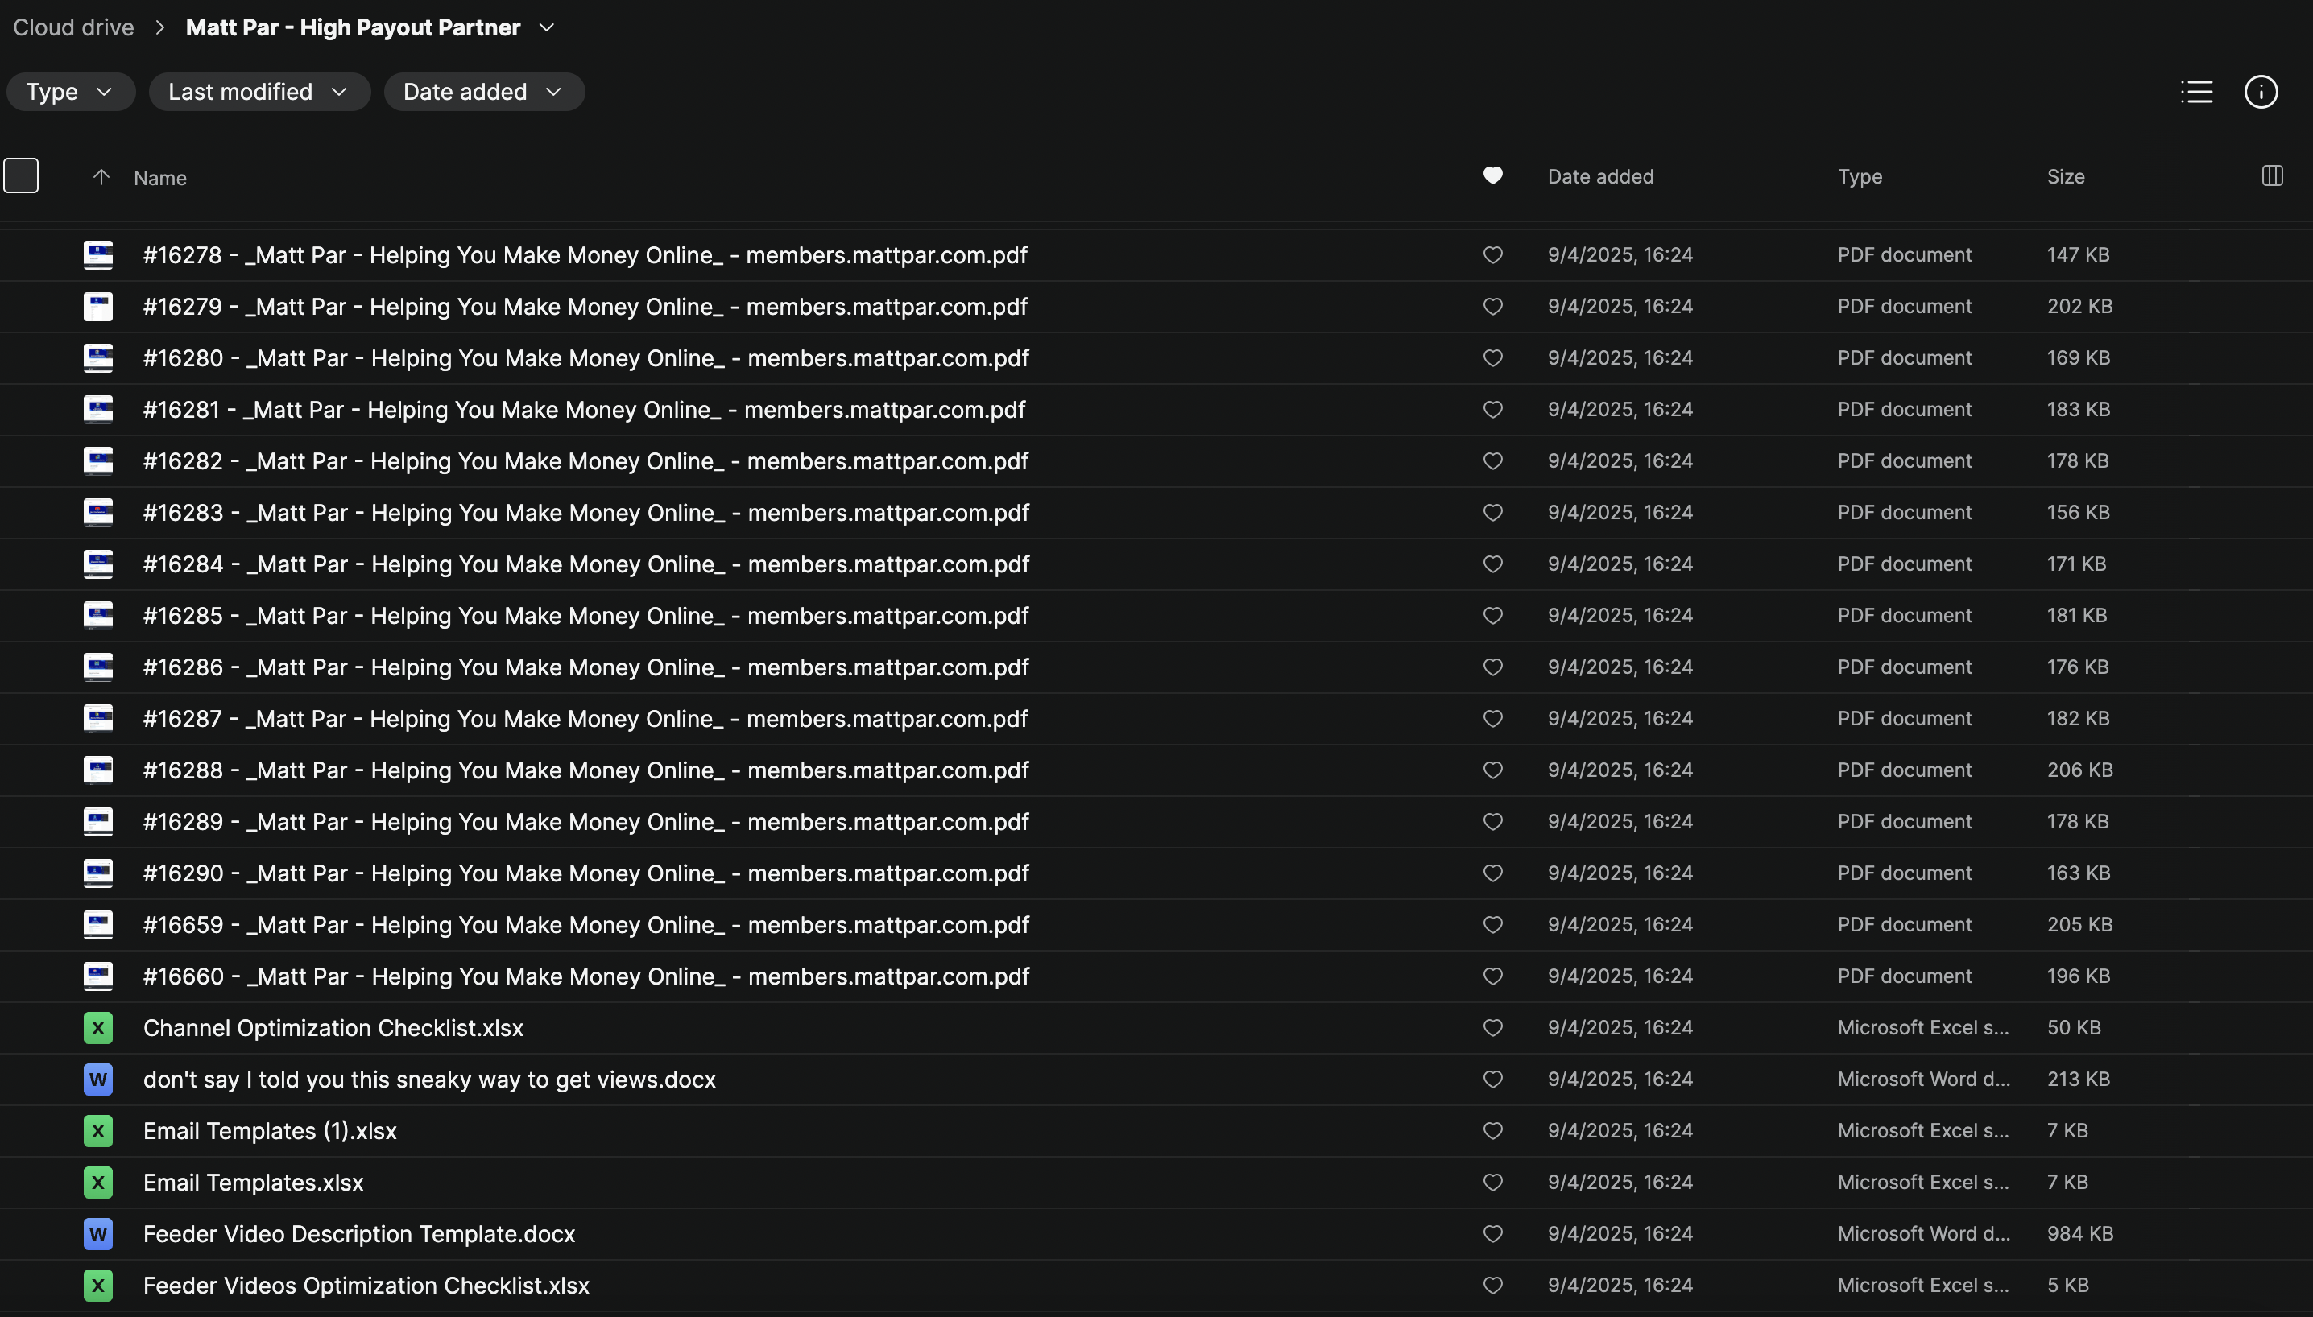Open the Date added filter dropdown
The image size is (2313, 1317).
coord(483,93)
